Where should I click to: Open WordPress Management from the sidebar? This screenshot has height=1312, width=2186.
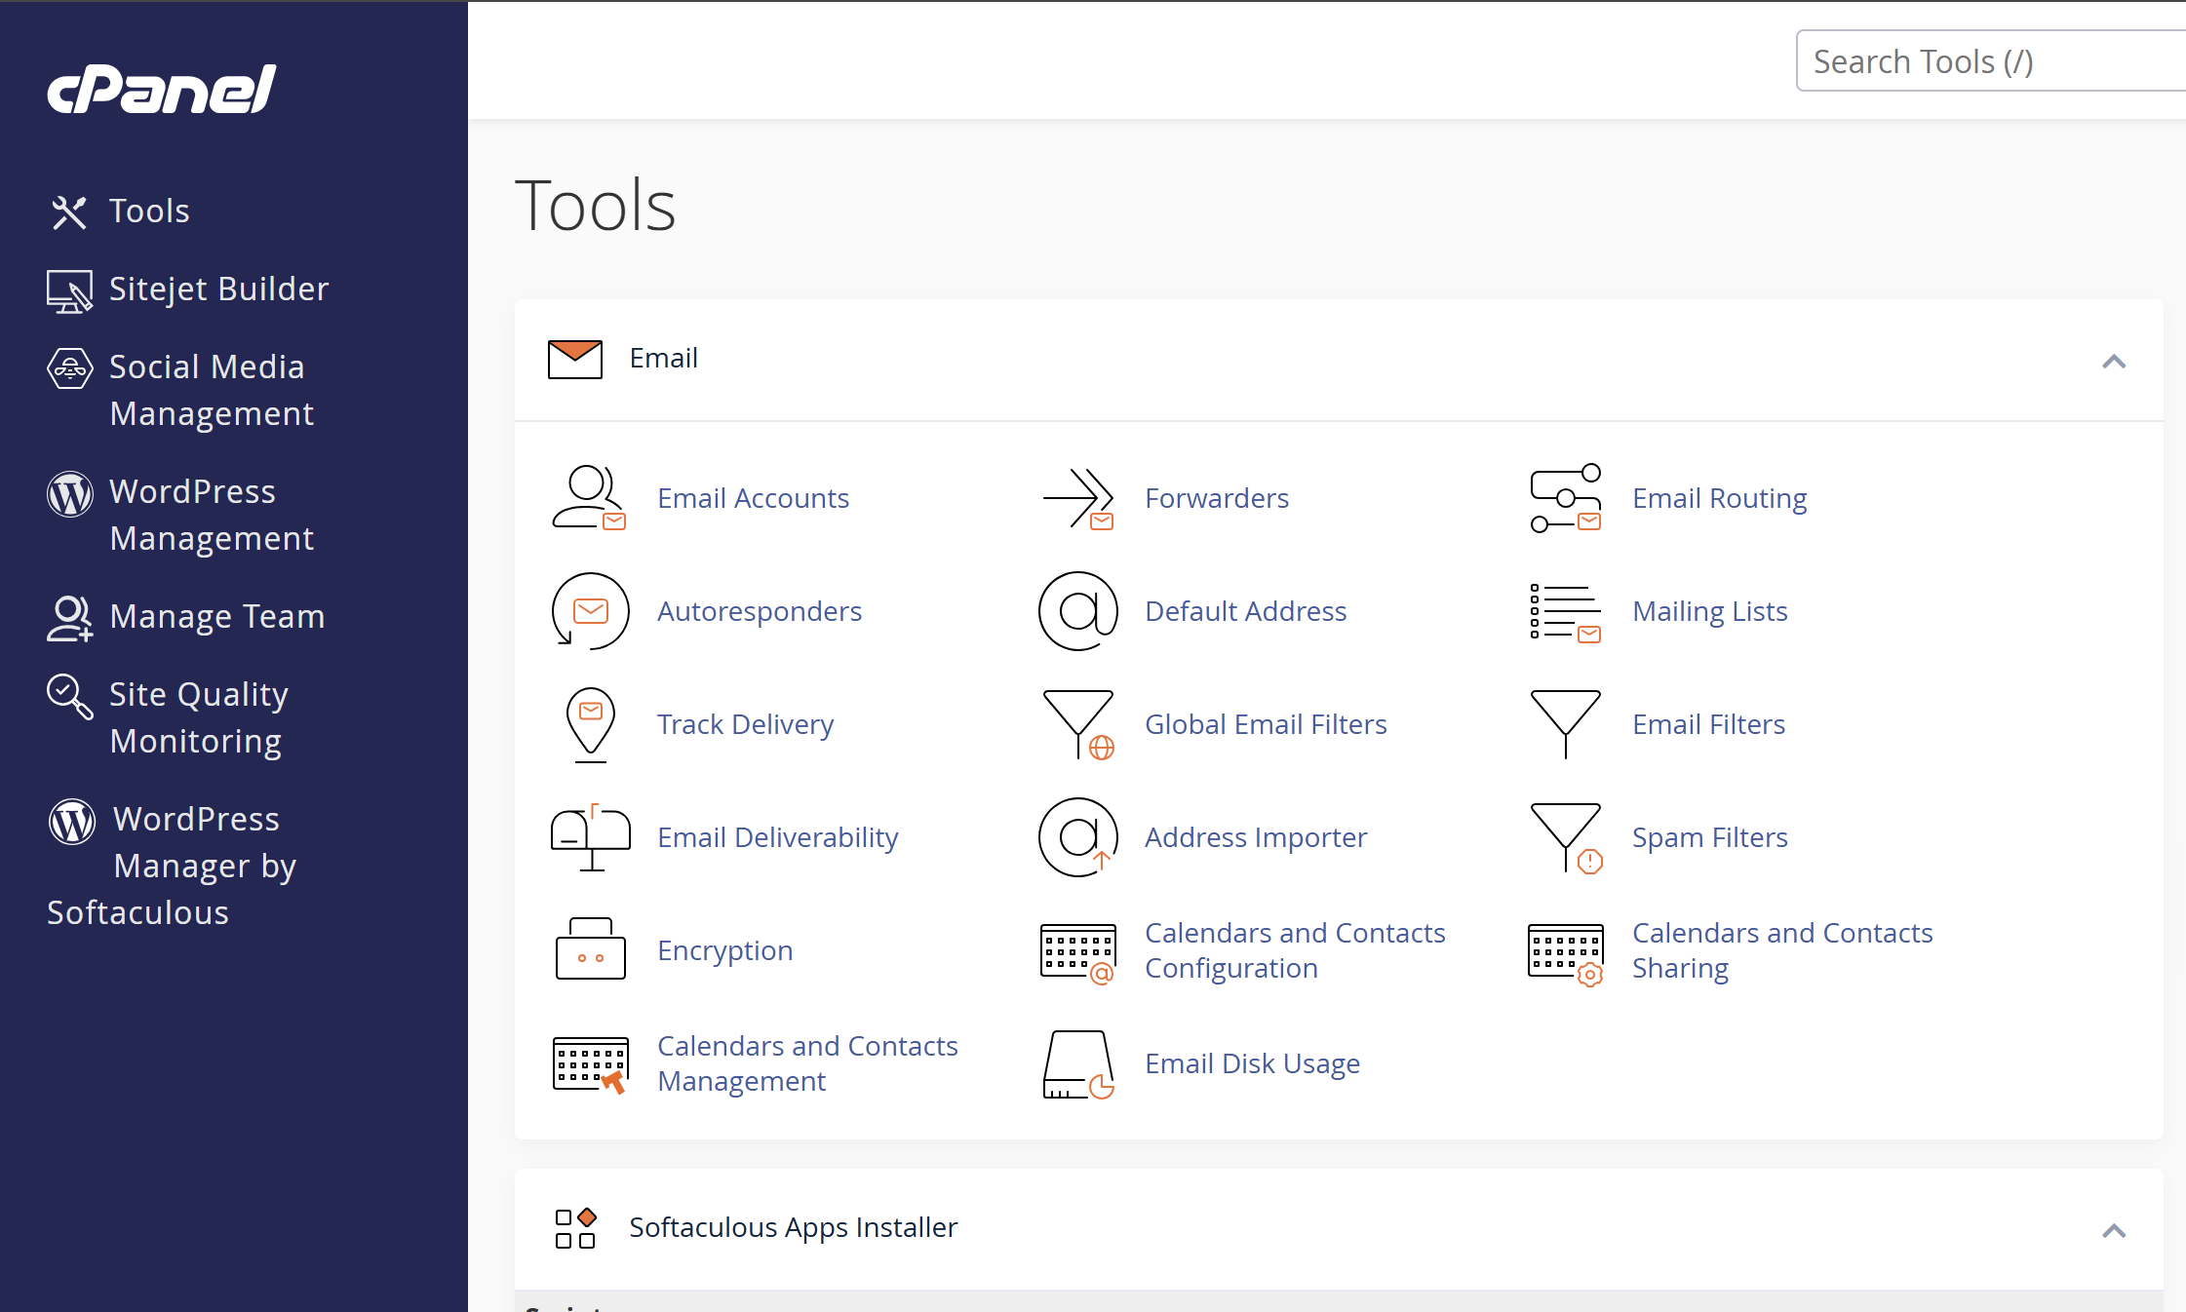pyautogui.click(x=213, y=514)
